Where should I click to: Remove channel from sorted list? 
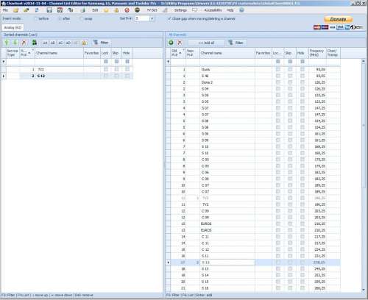tap(24, 43)
